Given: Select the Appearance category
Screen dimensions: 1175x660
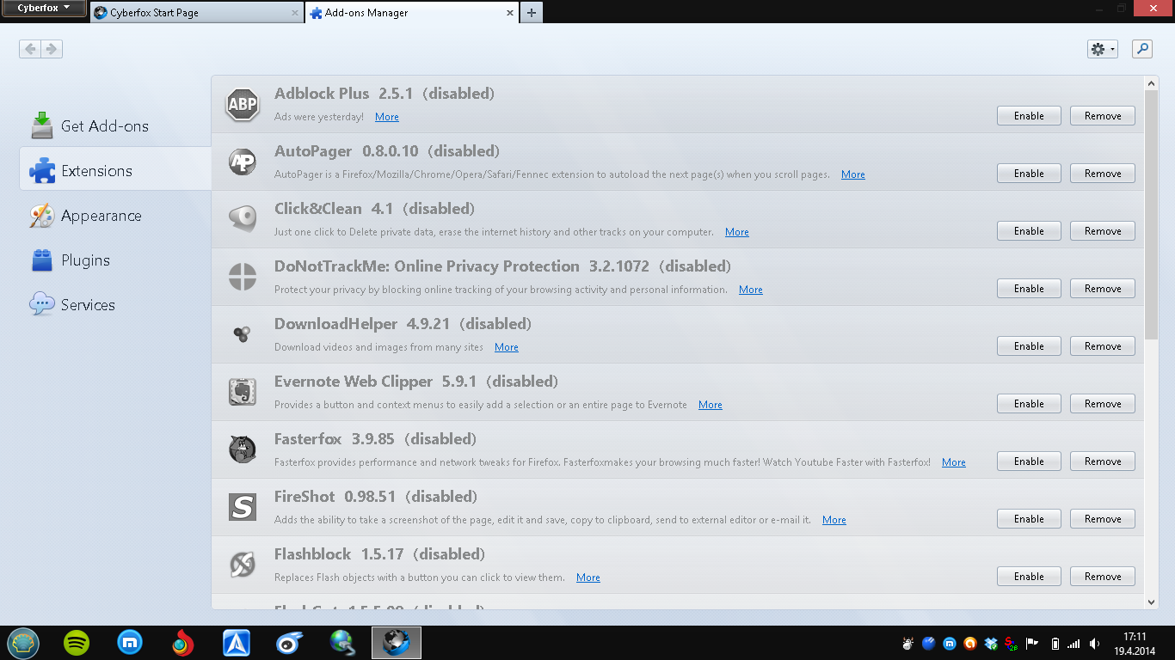Looking at the screenshot, I should (115, 216).
